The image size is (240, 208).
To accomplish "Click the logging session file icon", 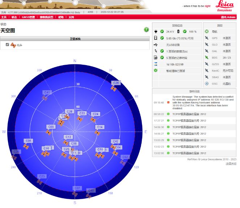I will (156, 58).
